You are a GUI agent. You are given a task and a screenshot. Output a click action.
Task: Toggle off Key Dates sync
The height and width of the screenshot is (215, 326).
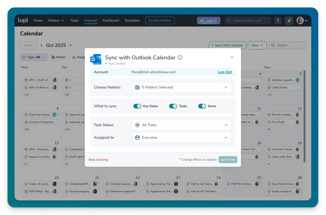click(x=137, y=106)
